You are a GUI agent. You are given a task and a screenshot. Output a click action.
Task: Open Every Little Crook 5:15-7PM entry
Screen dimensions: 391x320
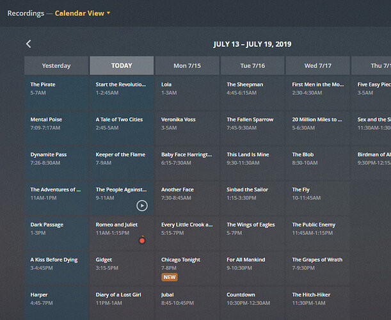187,233
